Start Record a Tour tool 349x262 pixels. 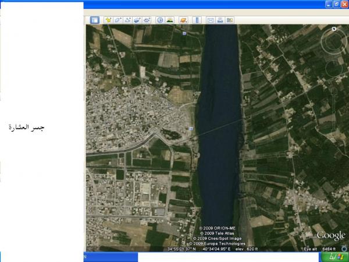[147, 20]
